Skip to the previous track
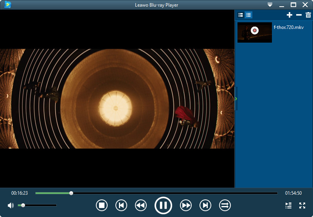 point(121,205)
